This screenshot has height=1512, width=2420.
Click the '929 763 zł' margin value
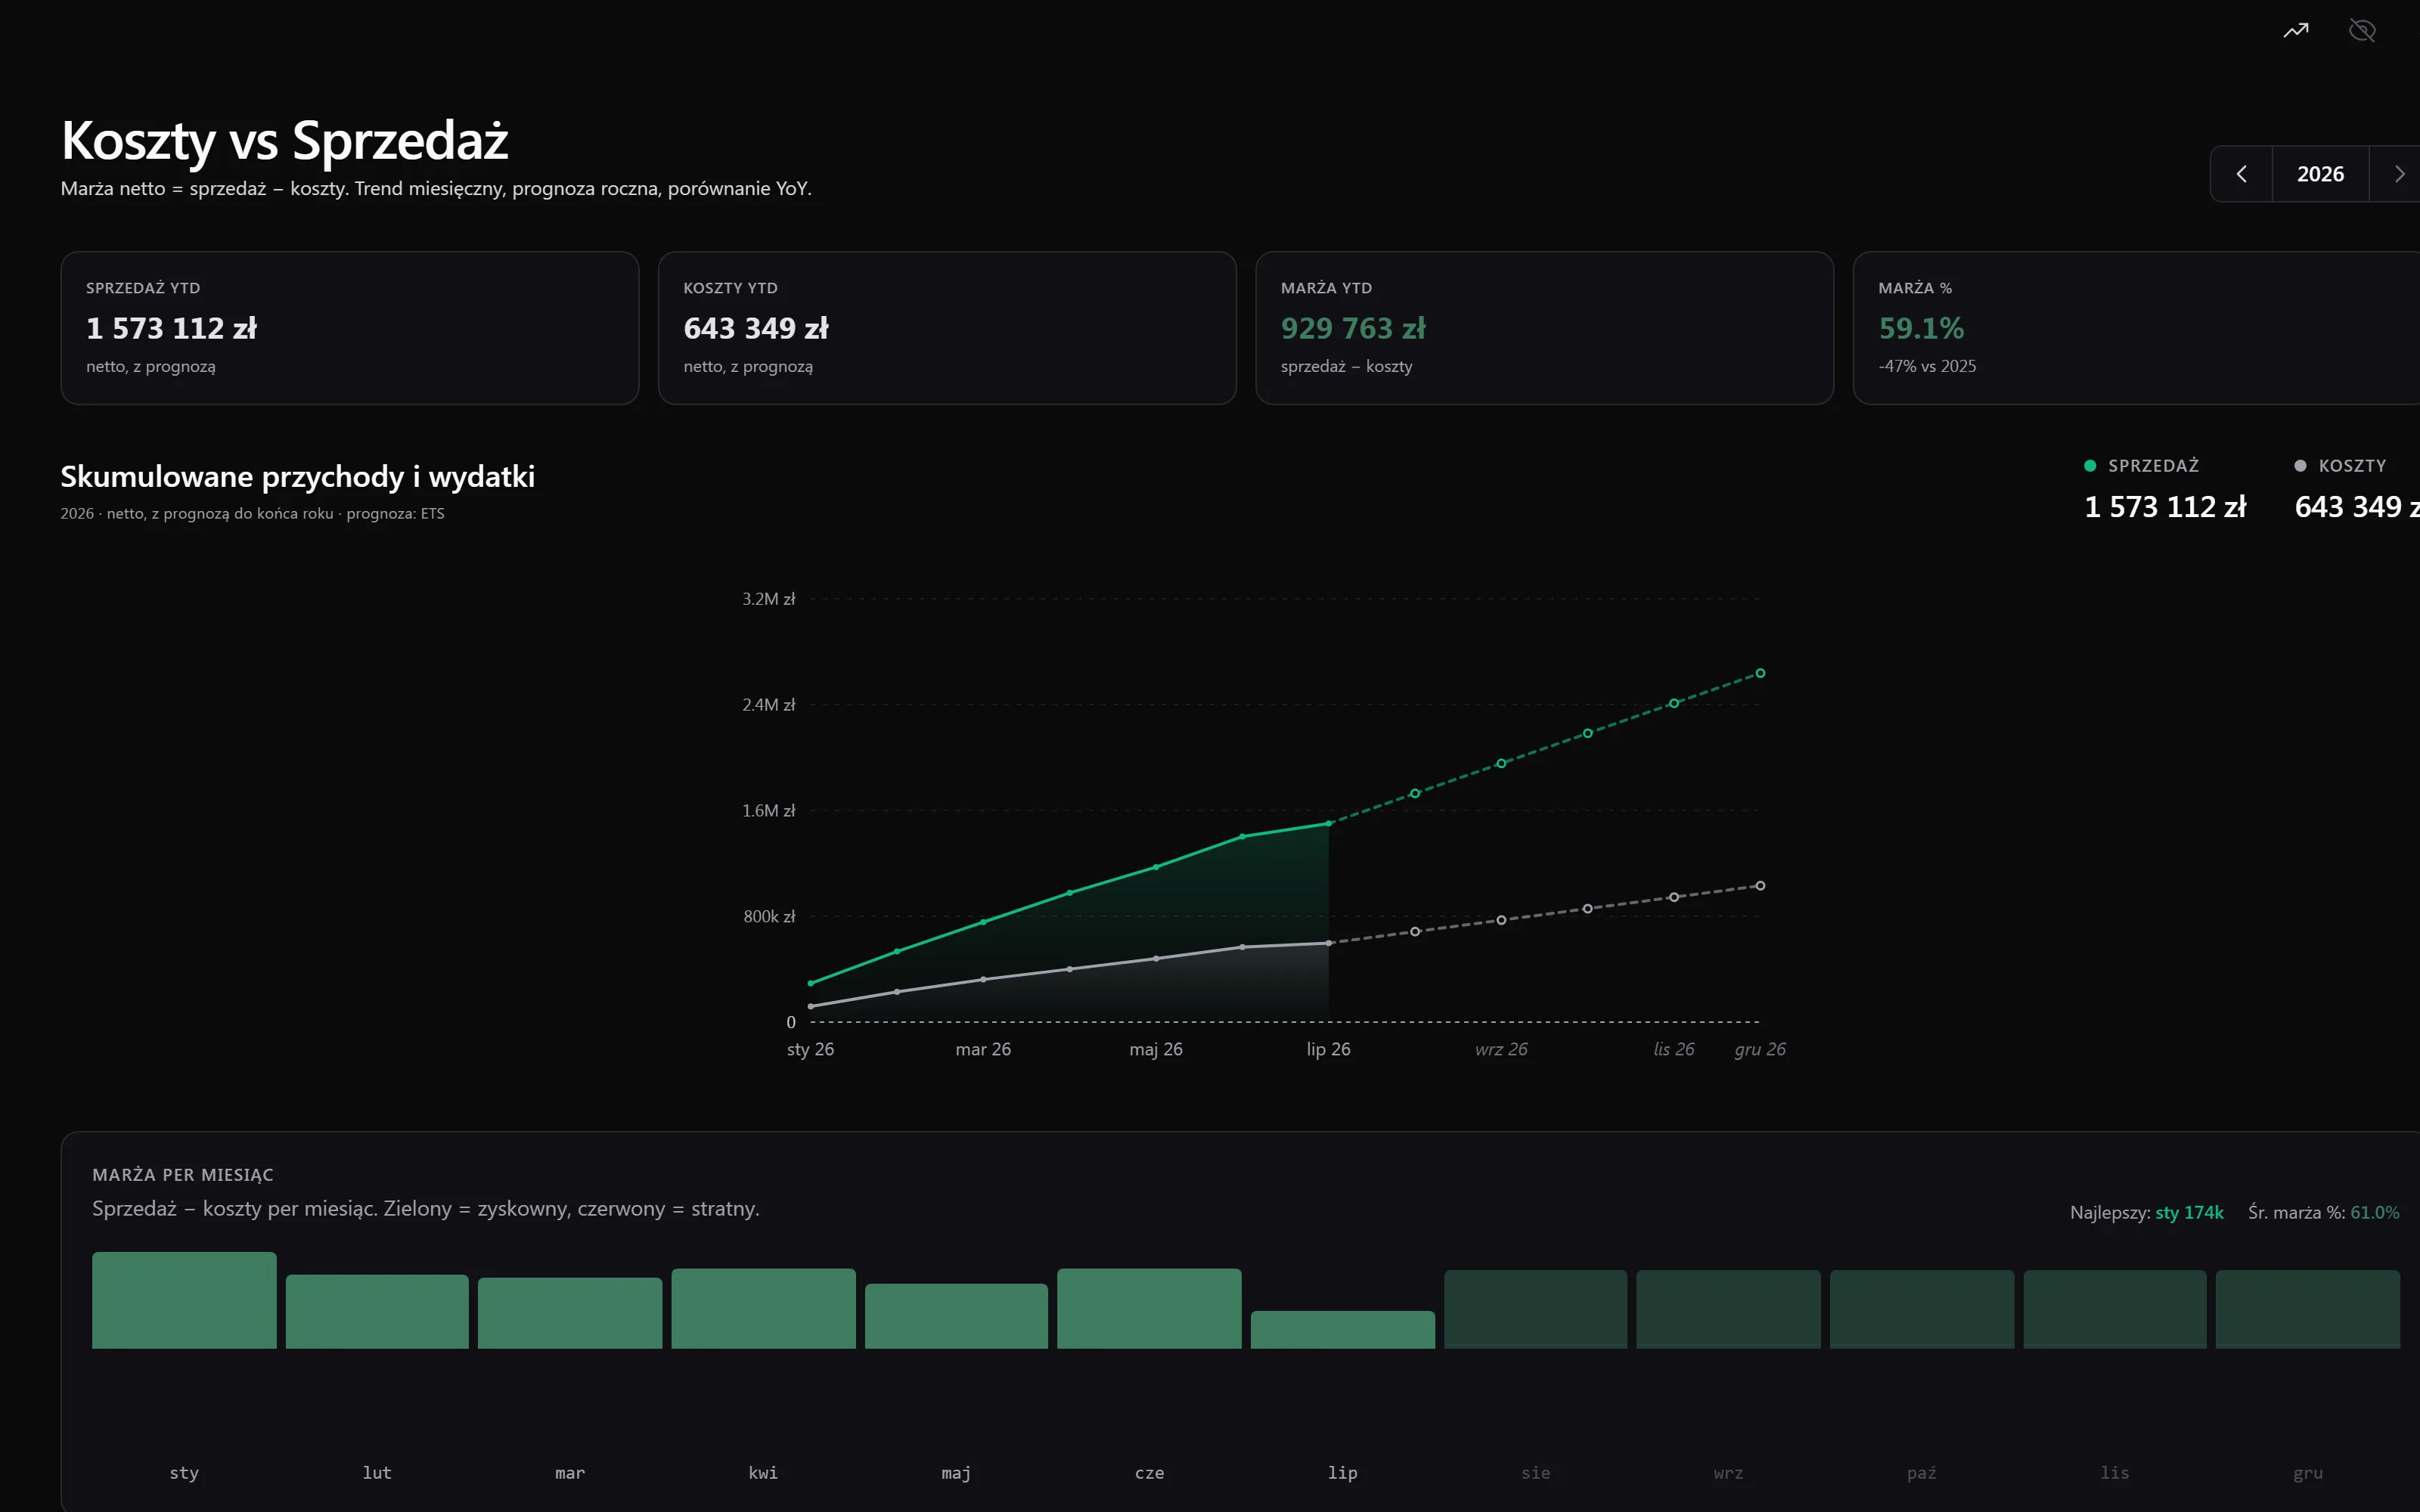[1353, 328]
